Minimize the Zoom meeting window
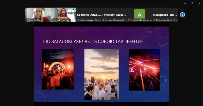The height and width of the screenshot is (106, 203). [x=185, y=3]
